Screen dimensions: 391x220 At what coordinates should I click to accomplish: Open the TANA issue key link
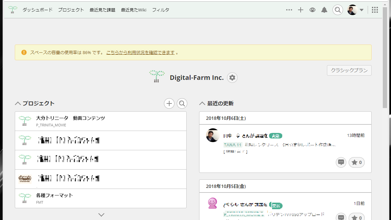233,145
